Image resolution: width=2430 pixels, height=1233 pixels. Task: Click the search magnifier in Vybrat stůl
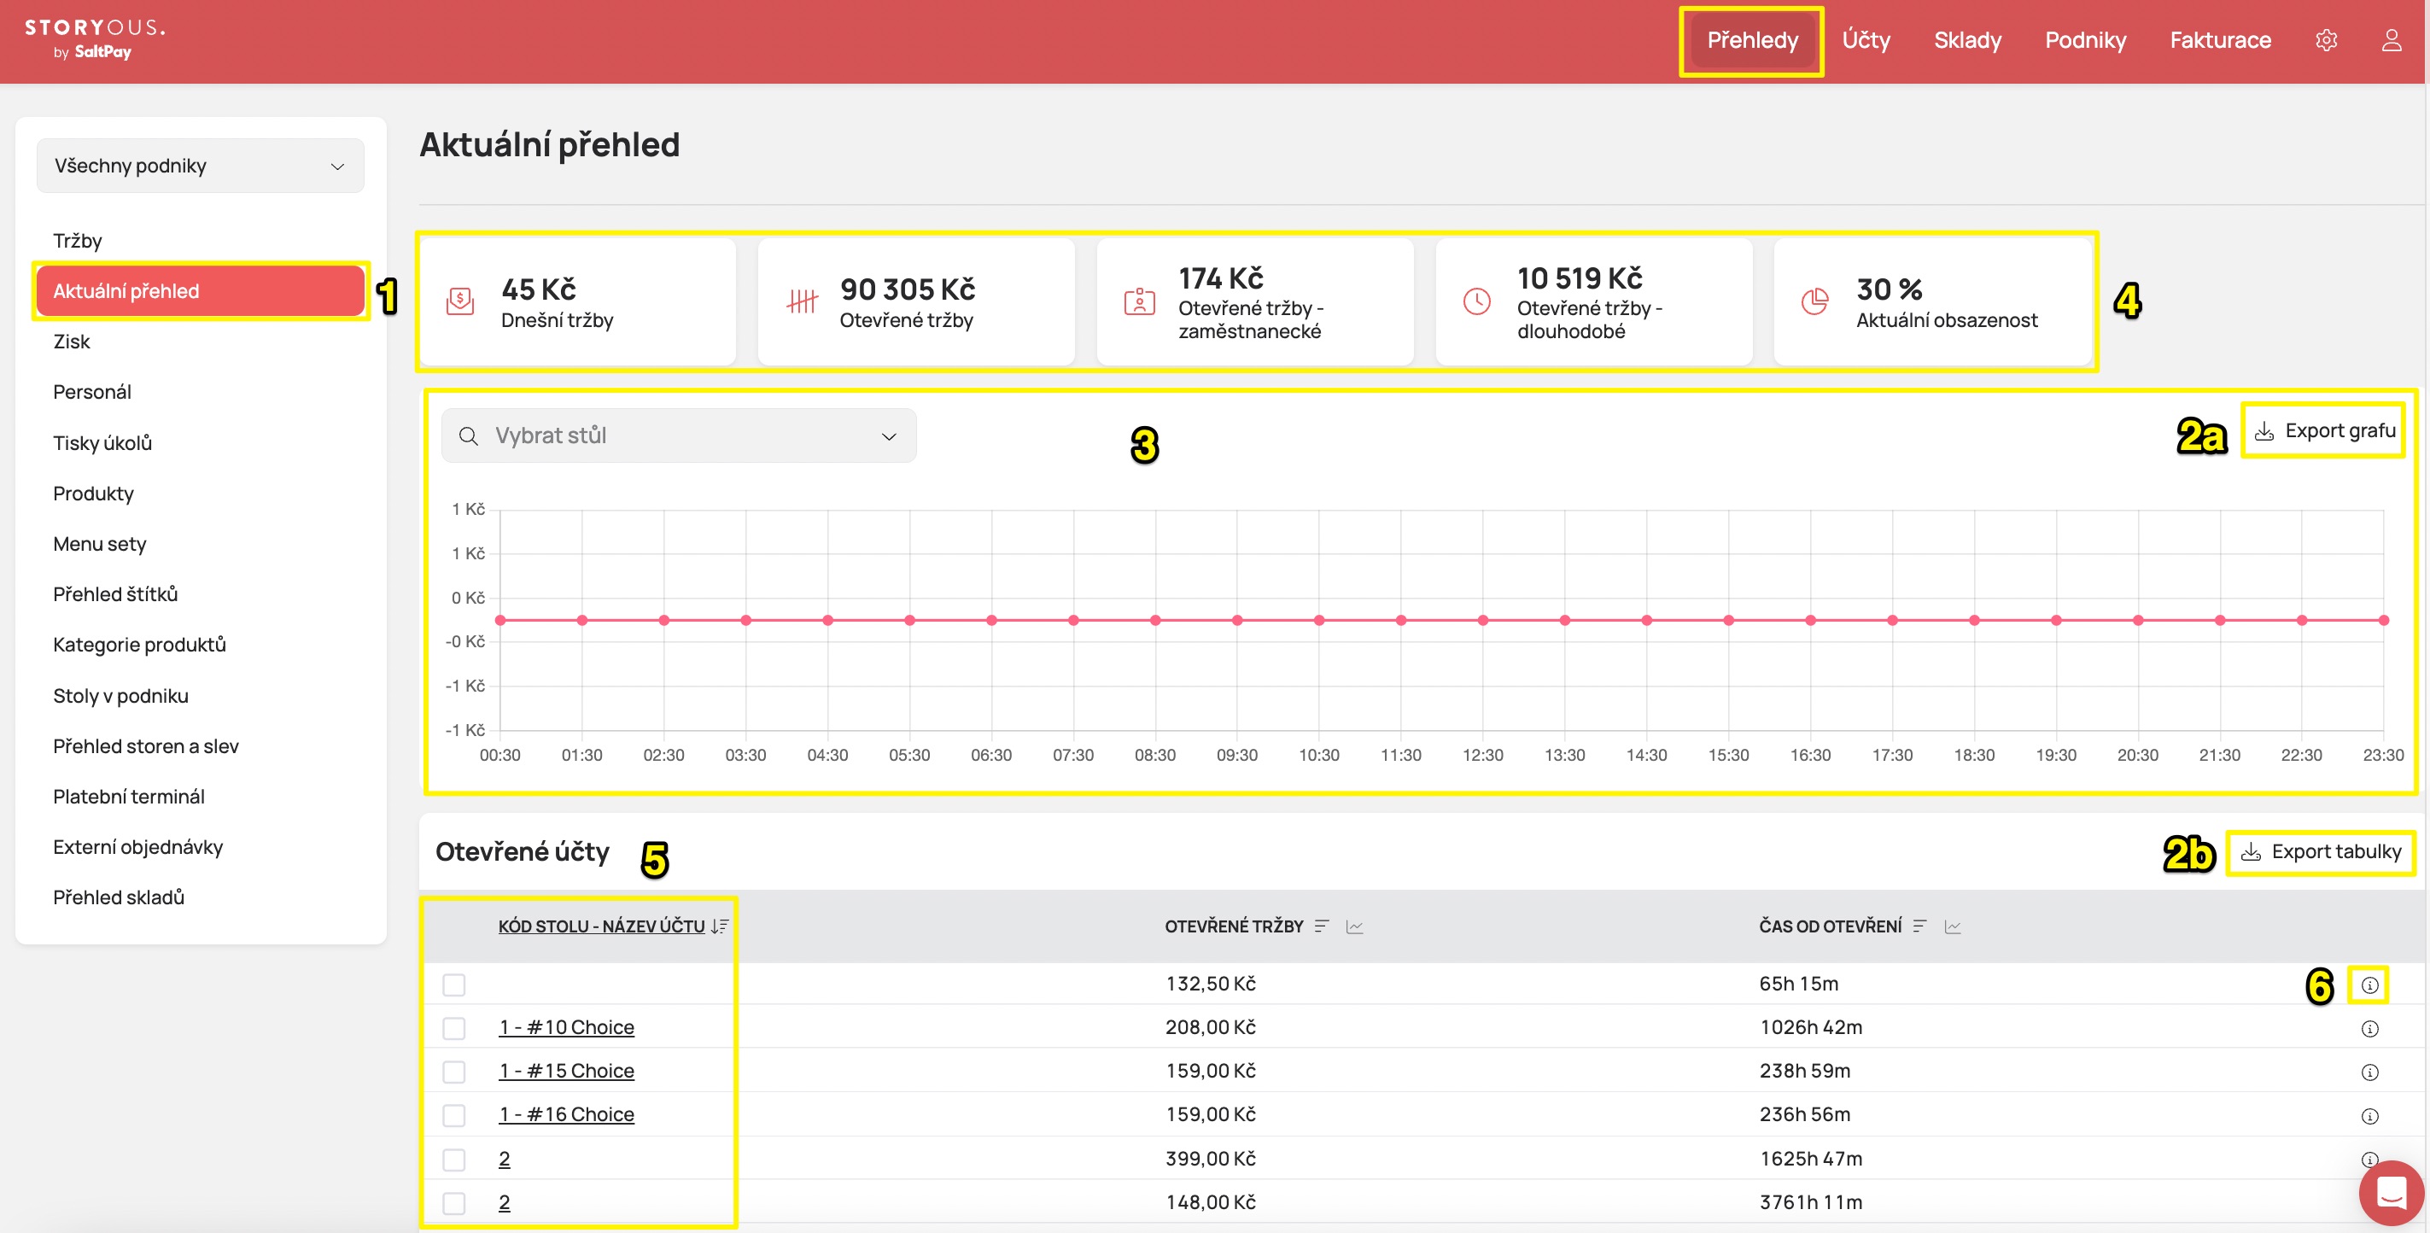(468, 435)
